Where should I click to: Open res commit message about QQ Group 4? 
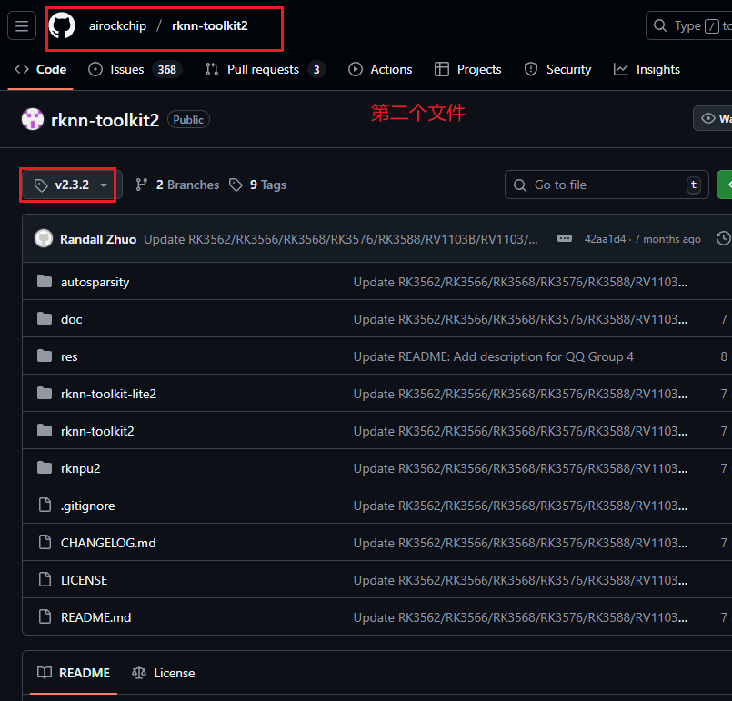[494, 356]
